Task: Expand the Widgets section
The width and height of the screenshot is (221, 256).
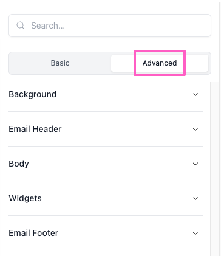Action: tap(106, 198)
